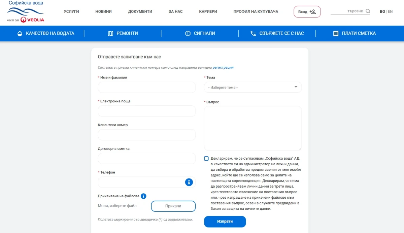Switch language to EN

(x=390, y=11)
